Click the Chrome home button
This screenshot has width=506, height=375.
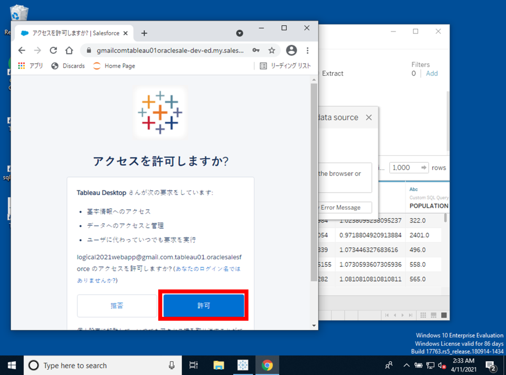coord(69,51)
